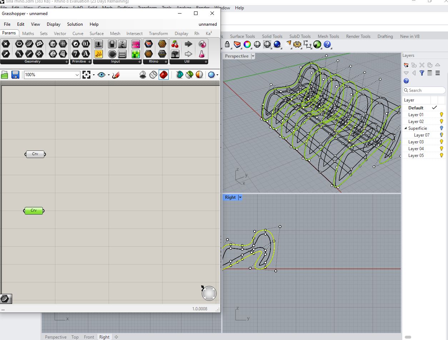Screen dimensions: 448x340
Task: Enable shaded preview mode with red cylinder icon
Action: 163,75
